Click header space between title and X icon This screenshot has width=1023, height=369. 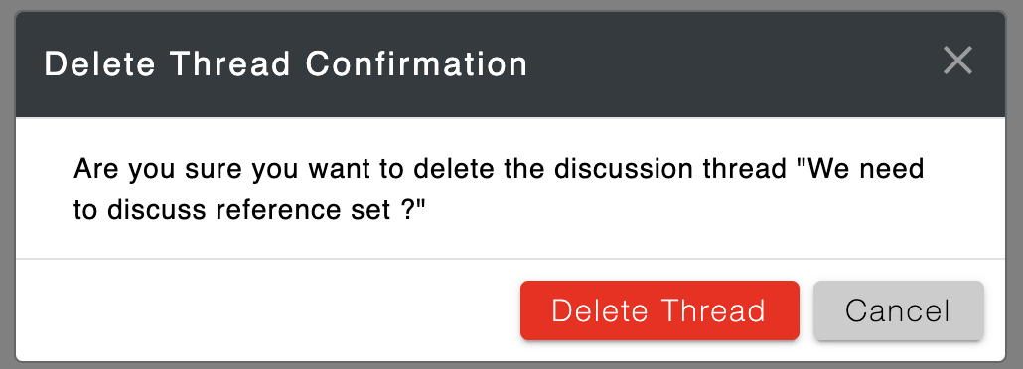point(734,64)
